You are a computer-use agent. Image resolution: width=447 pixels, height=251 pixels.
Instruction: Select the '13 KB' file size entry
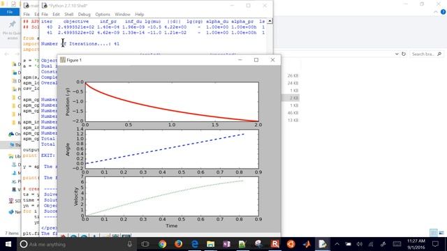point(293,120)
